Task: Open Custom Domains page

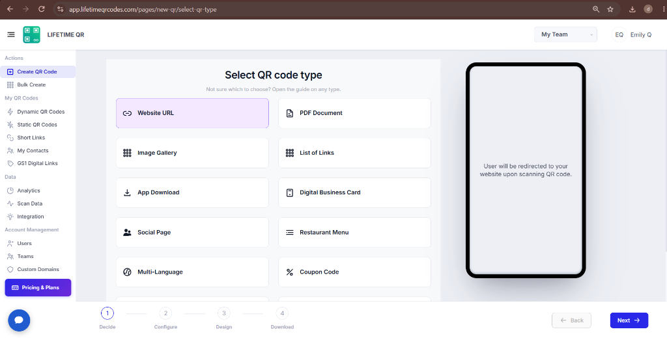Action: click(x=38, y=269)
